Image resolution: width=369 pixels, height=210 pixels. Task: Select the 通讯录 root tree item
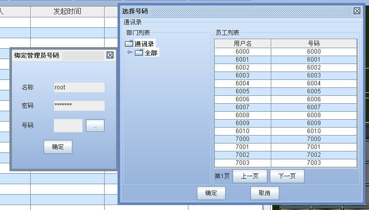[144, 44]
